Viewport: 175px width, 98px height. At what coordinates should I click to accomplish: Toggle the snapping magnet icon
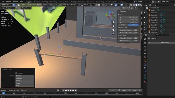point(97,5)
